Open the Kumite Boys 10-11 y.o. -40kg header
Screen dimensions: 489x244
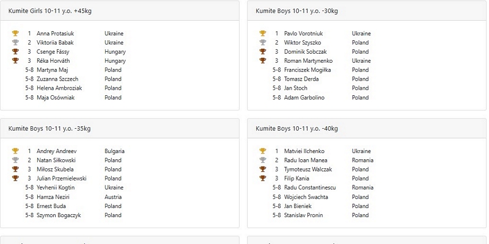pyautogui.click(x=367, y=129)
